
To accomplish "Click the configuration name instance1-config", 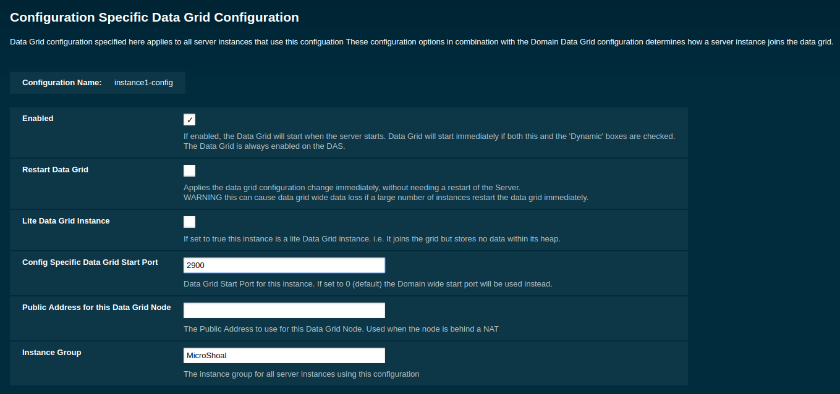I will pos(143,82).
